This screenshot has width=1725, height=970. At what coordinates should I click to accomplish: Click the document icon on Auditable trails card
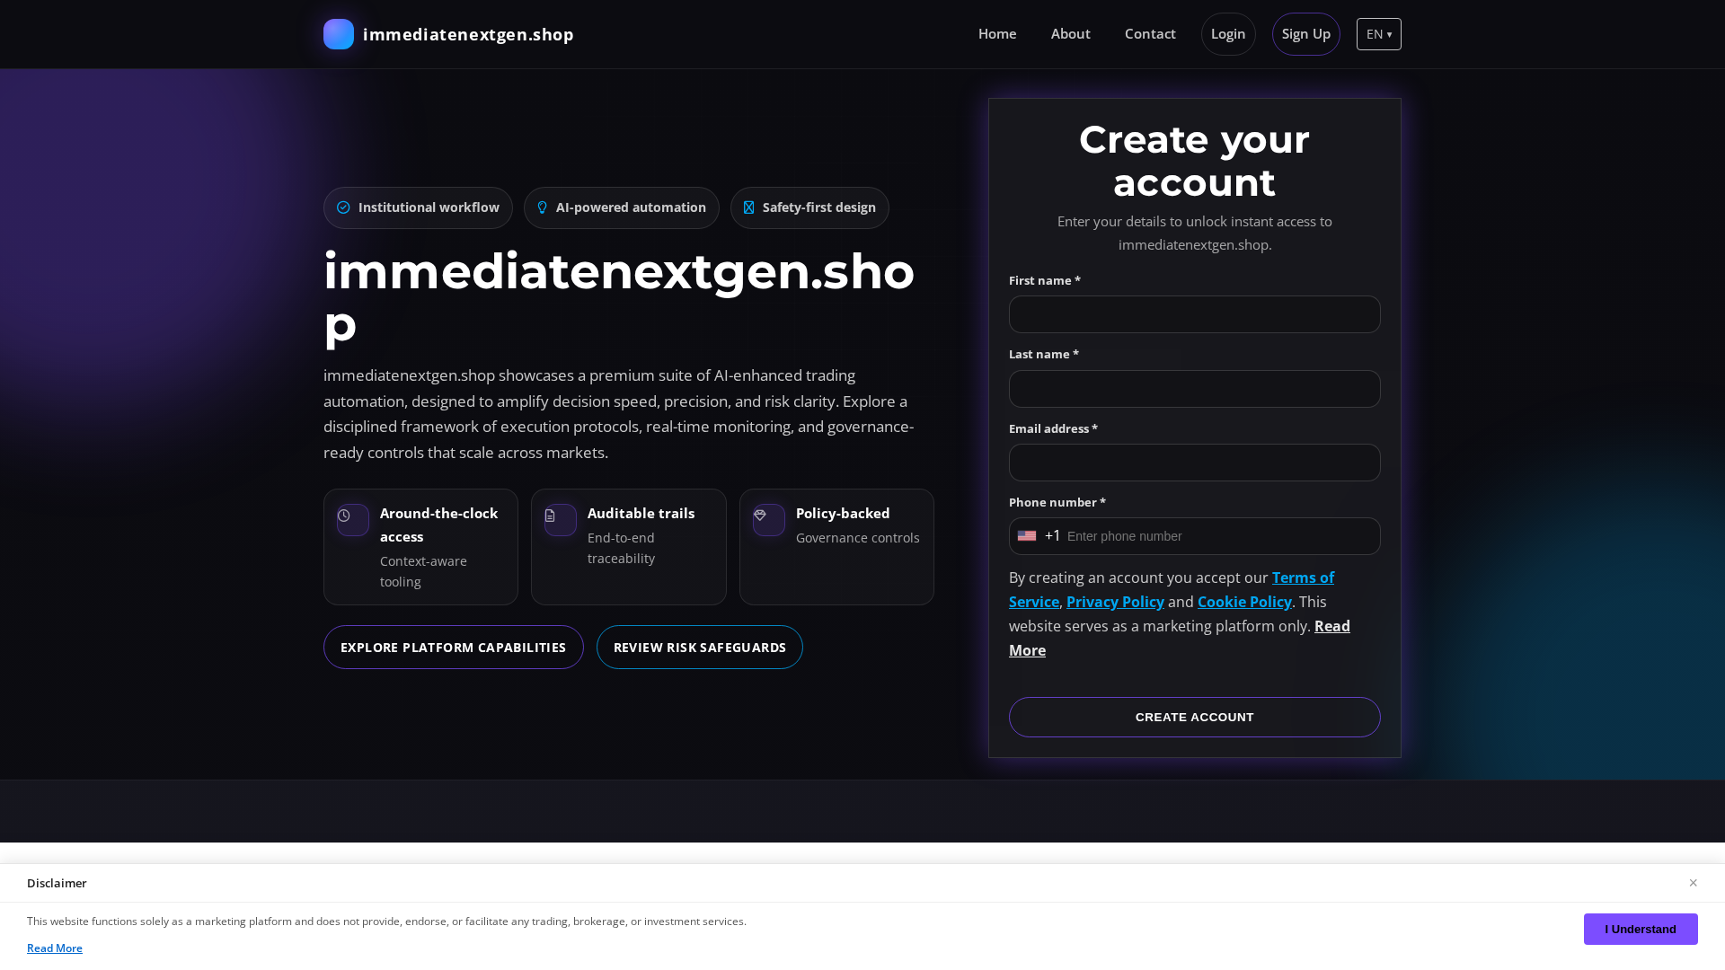[x=550, y=516]
